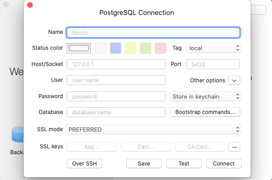
Task: Click the Other options chevron button
Action: 234,81
